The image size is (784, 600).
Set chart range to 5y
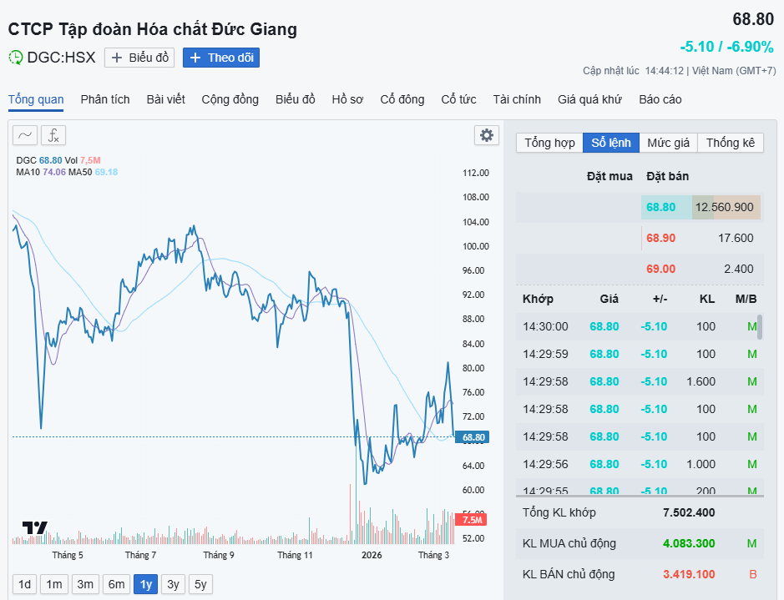pos(200,584)
